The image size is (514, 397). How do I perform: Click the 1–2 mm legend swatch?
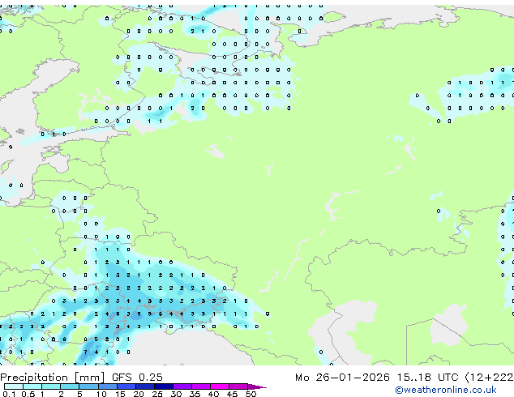click(51, 386)
